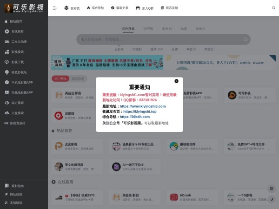Switch to the 海外剧 search tab

pos(166,28)
